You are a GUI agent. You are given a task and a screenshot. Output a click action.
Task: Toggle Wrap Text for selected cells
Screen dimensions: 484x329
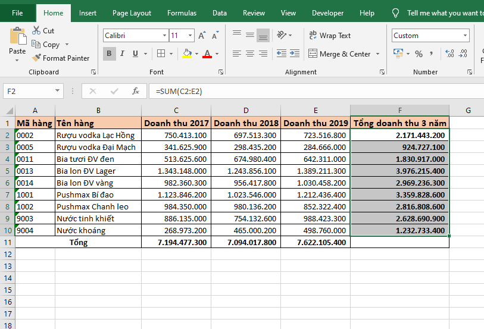(330, 36)
